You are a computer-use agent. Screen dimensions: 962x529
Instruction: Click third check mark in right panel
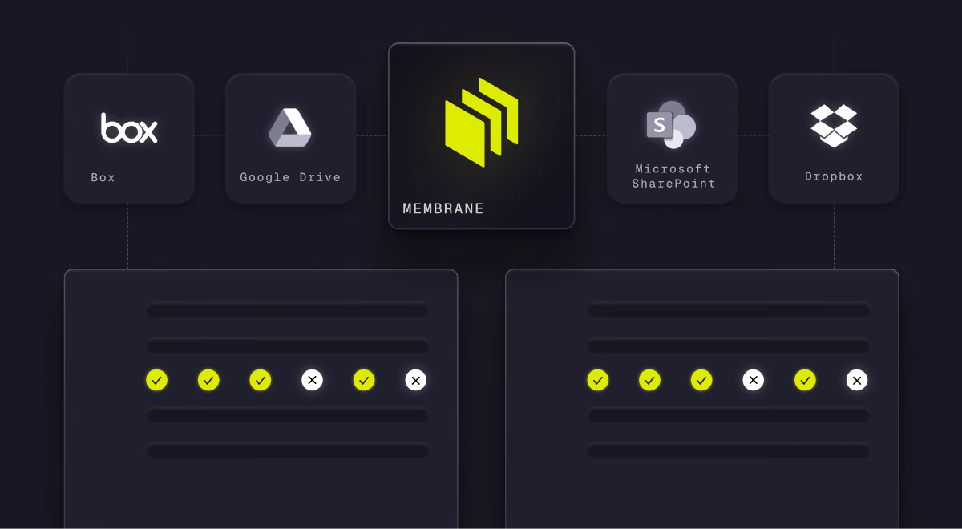(701, 380)
